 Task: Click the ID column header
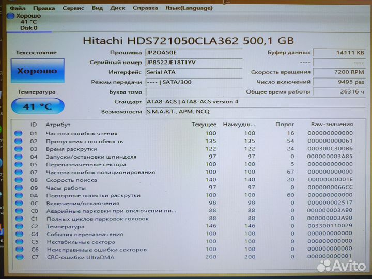click(x=34, y=125)
